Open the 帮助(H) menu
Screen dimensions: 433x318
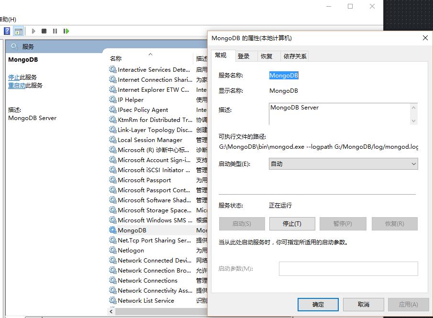[8, 19]
